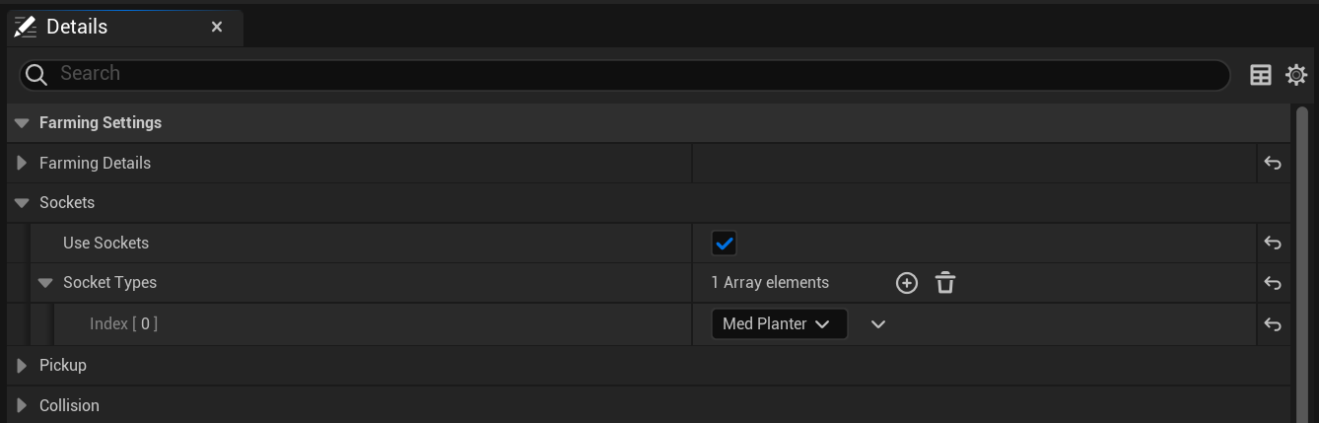Remove all Socket Types array elements

tap(945, 284)
